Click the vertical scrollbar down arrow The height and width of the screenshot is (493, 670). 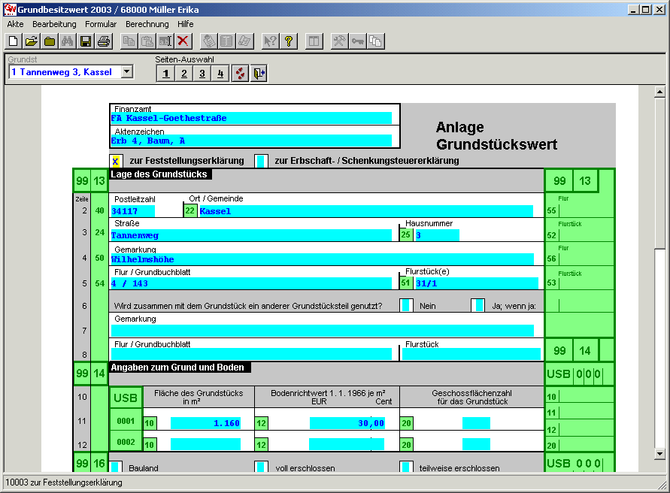point(659,454)
